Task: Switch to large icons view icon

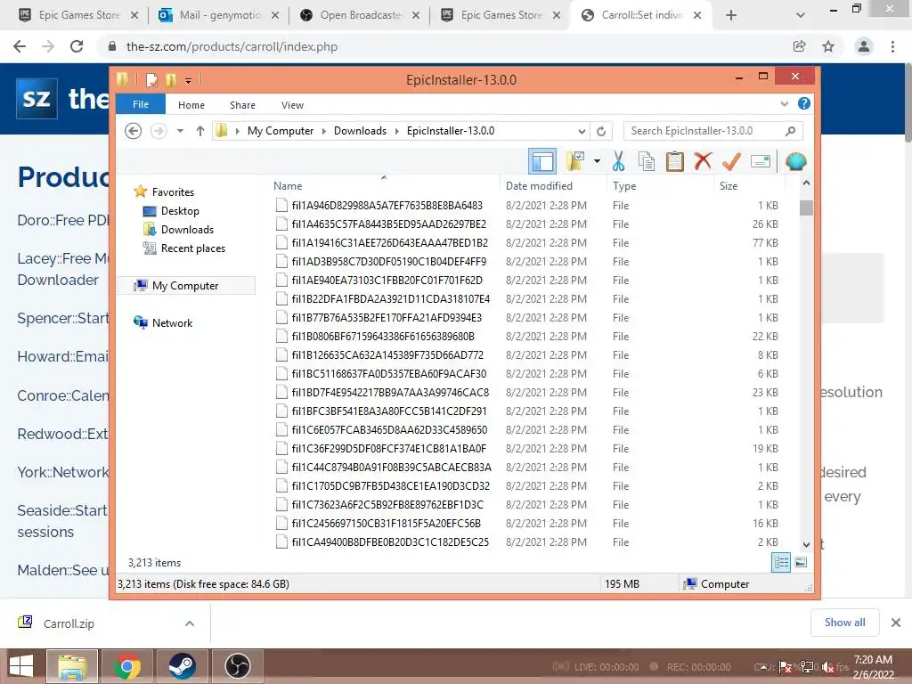Action: (801, 562)
